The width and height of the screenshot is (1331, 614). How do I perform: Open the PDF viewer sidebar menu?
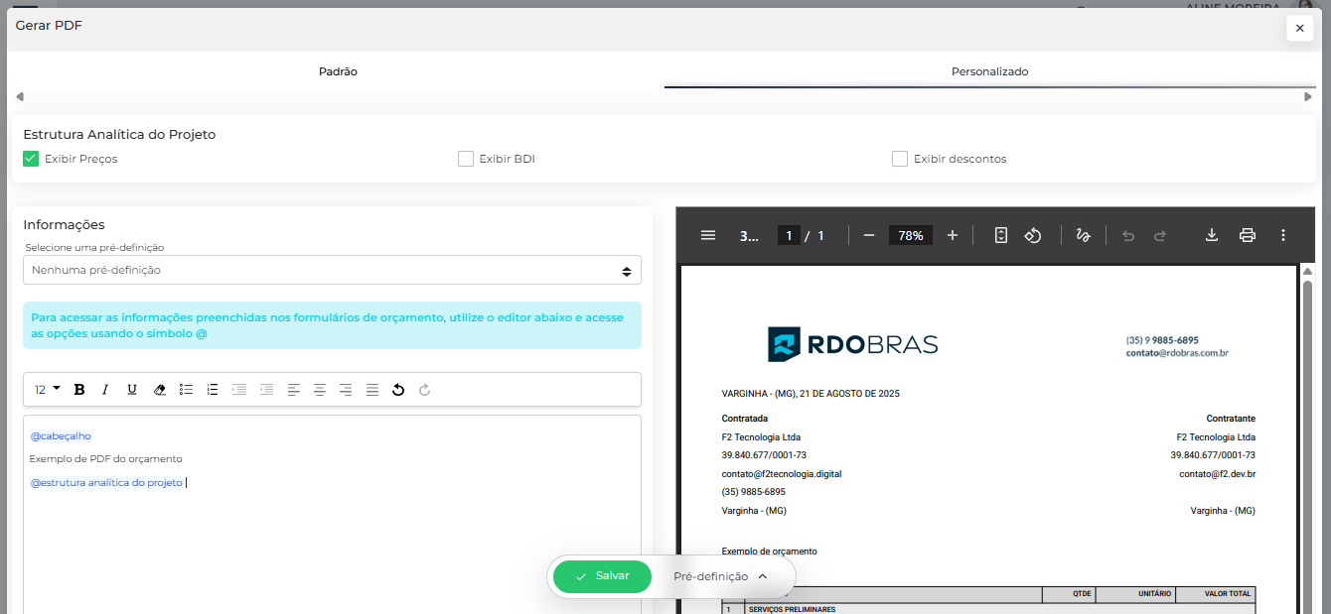pos(708,235)
